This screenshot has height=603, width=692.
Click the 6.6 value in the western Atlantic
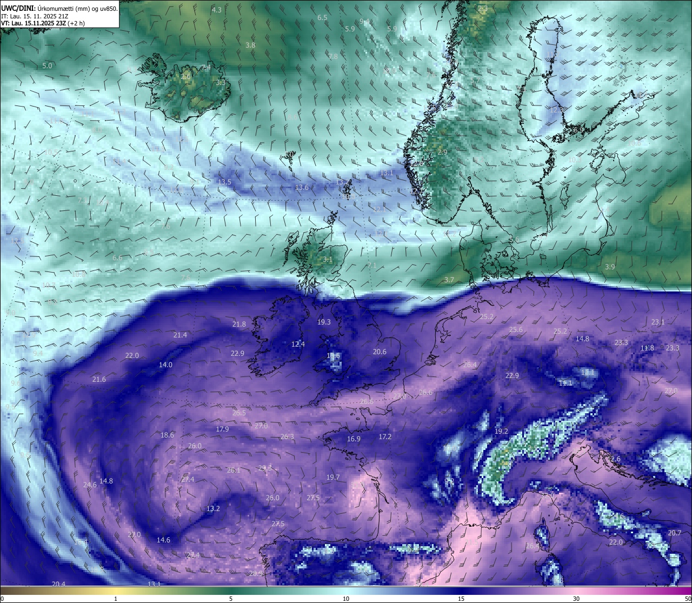117,257
